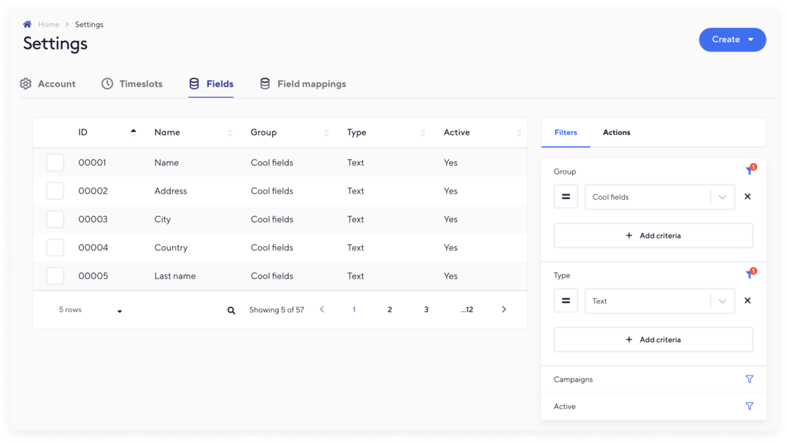Select checkbox for row 00005 Last name

tap(56, 276)
